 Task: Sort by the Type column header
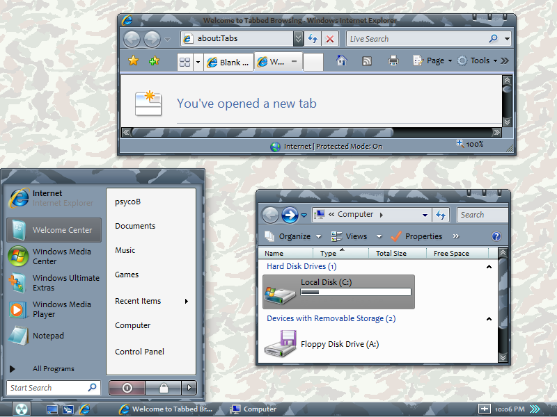coord(340,253)
